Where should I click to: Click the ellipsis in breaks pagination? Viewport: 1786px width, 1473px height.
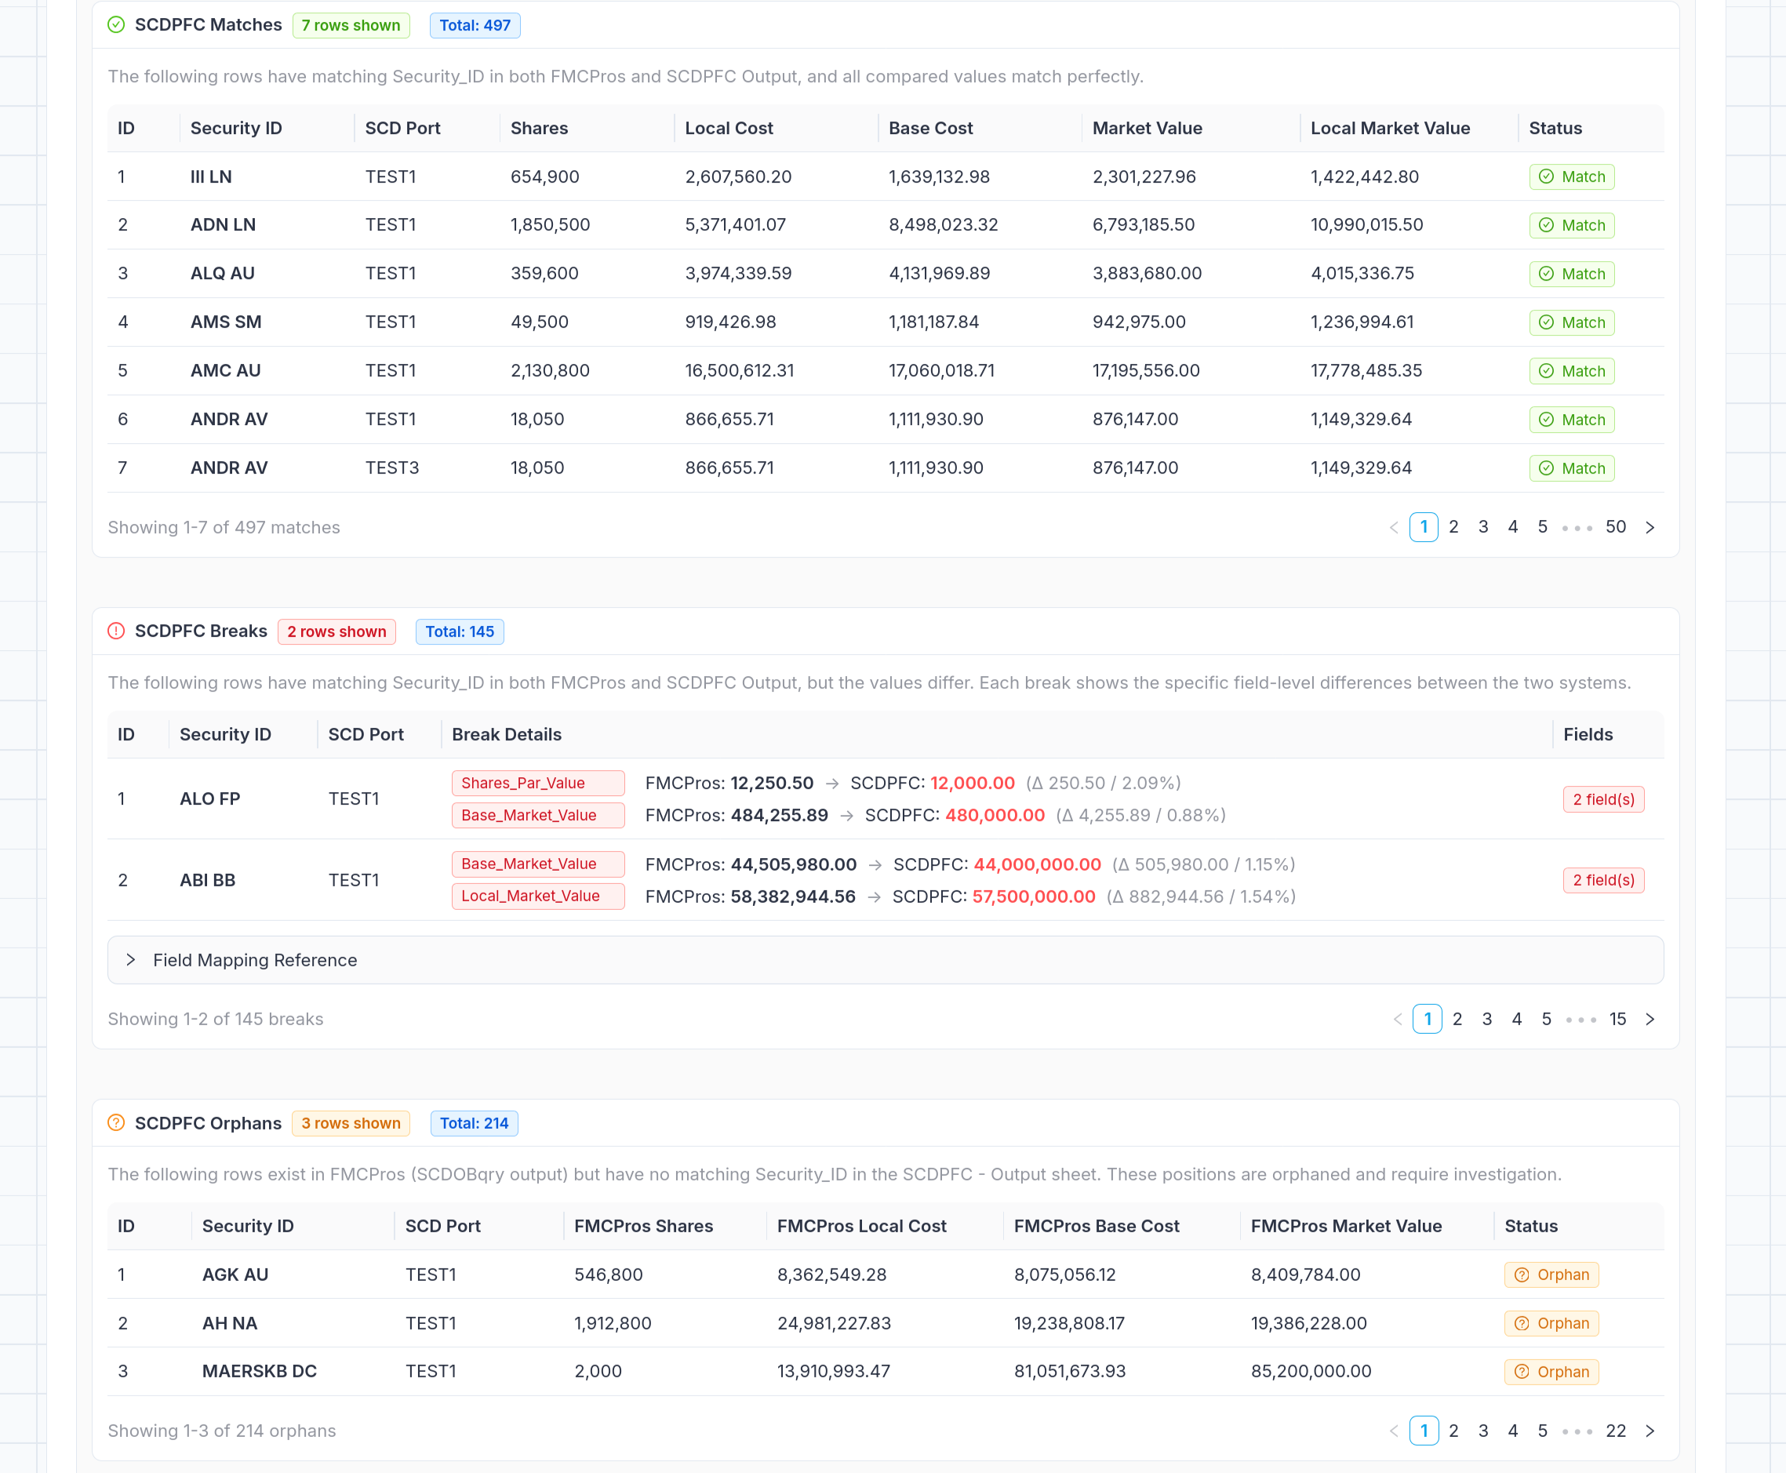coord(1580,1020)
